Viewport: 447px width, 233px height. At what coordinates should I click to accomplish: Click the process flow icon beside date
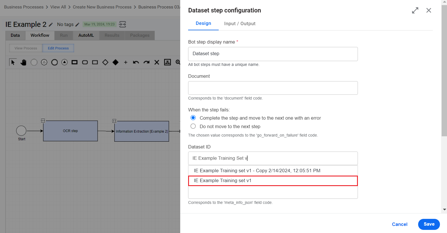point(123,24)
